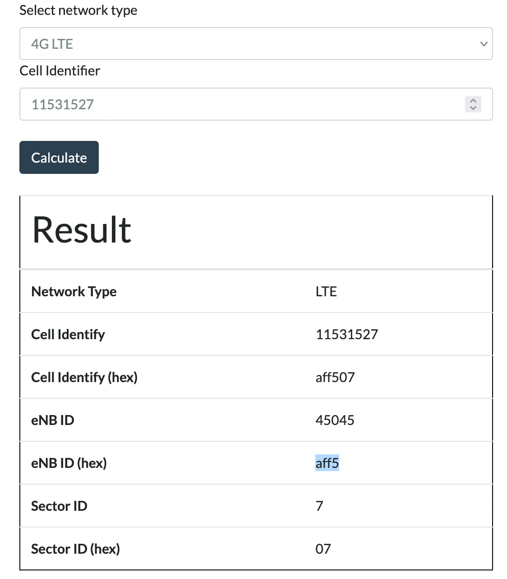This screenshot has width=507, height=579.
Task: Click the eNB ID value 45045
Action: click(x=335, y=420)
